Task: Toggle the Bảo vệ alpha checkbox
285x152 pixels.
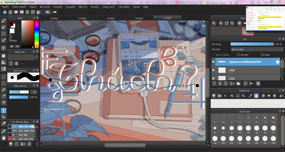Action: point(213,55)
